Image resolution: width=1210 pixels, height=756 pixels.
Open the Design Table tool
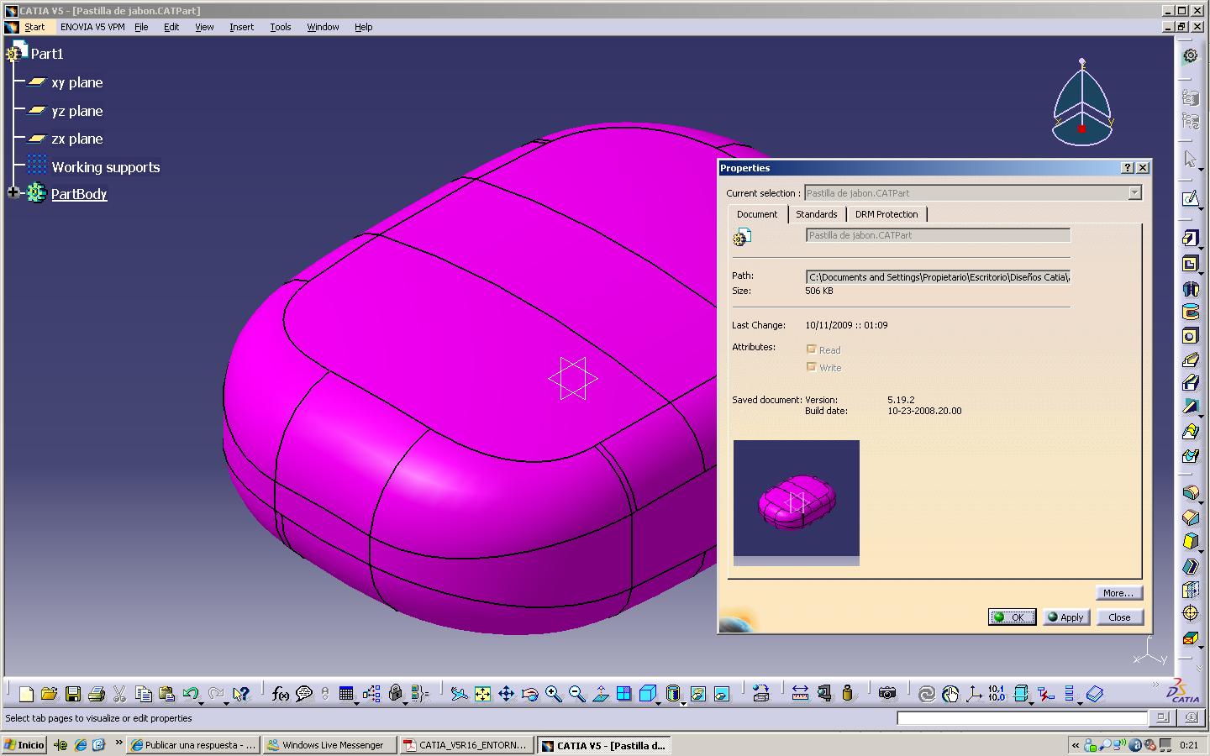pos(346,694)
